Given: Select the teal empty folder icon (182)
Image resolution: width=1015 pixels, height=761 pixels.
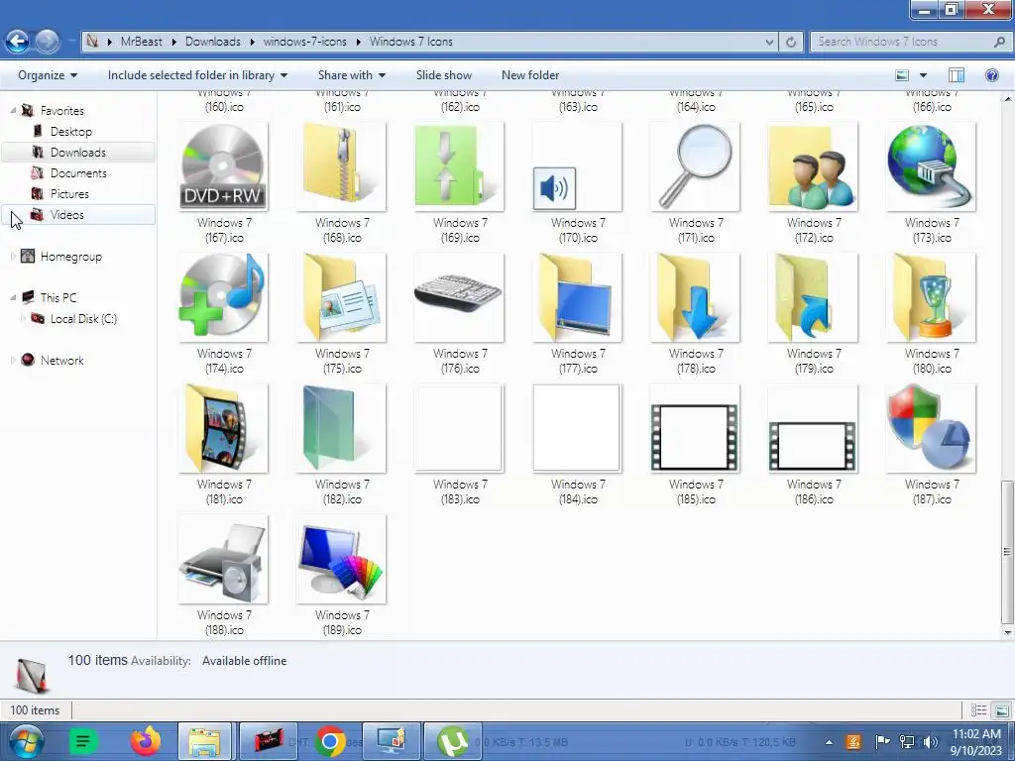Looking at the screenshot, I should (342, 428).
